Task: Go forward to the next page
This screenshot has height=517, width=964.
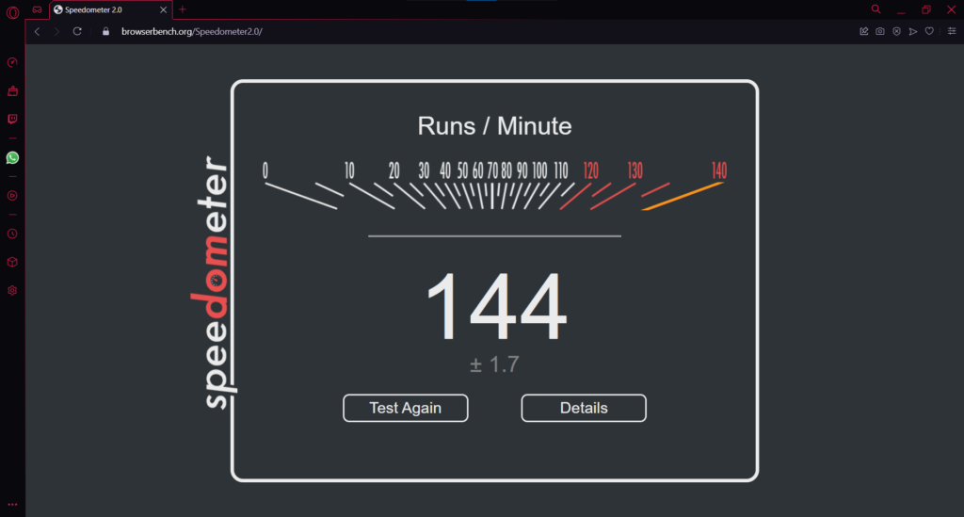Action: tap(56, 31)
